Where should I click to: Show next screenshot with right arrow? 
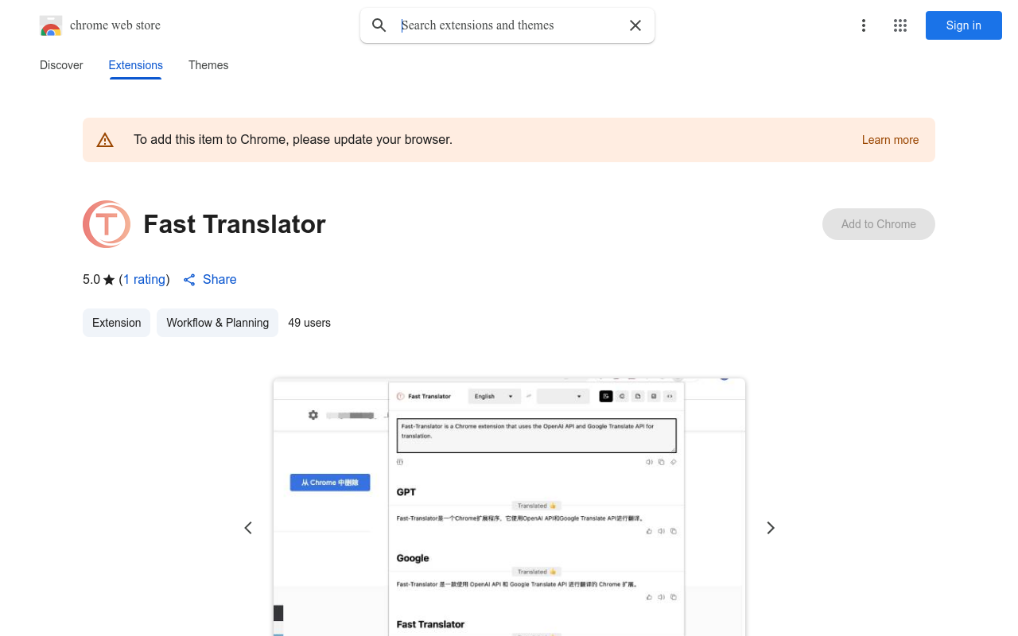point(770,528)
